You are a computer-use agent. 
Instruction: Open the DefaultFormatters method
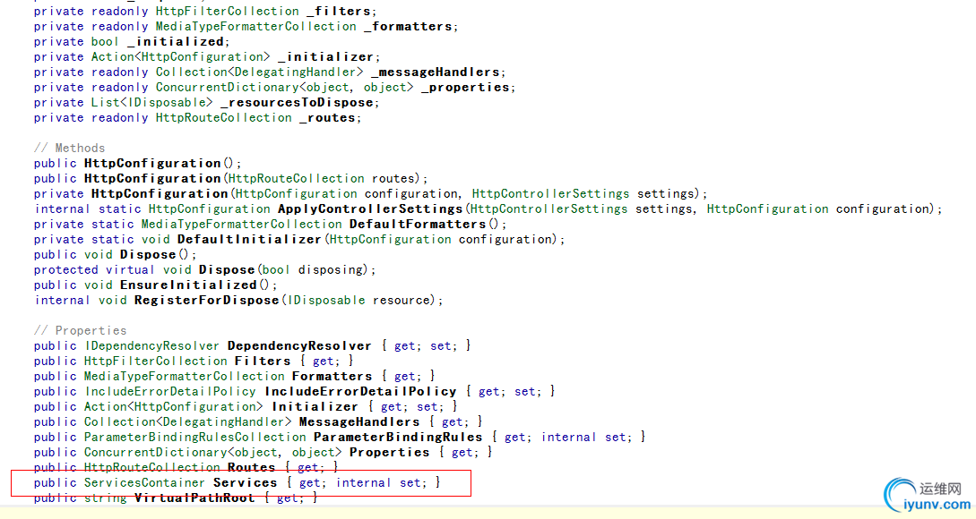(417, 224)
